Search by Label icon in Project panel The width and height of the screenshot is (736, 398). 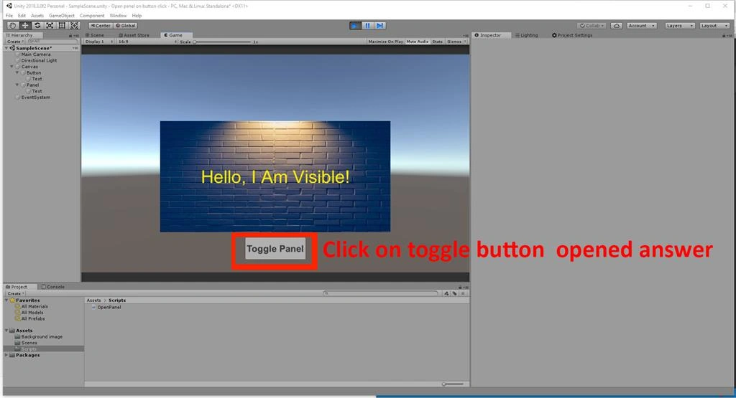click(454, 293)
